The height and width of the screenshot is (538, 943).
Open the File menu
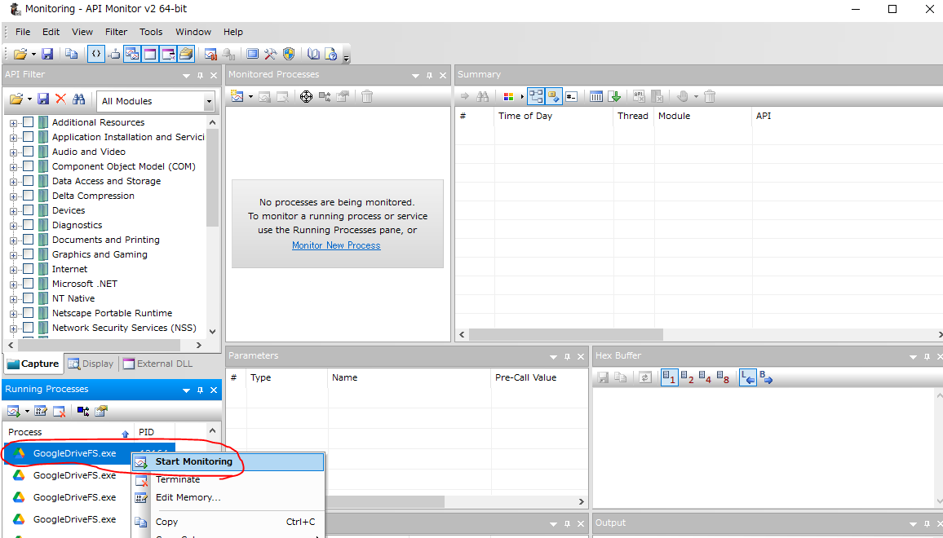pyautogui.click(x=23, y=32)
